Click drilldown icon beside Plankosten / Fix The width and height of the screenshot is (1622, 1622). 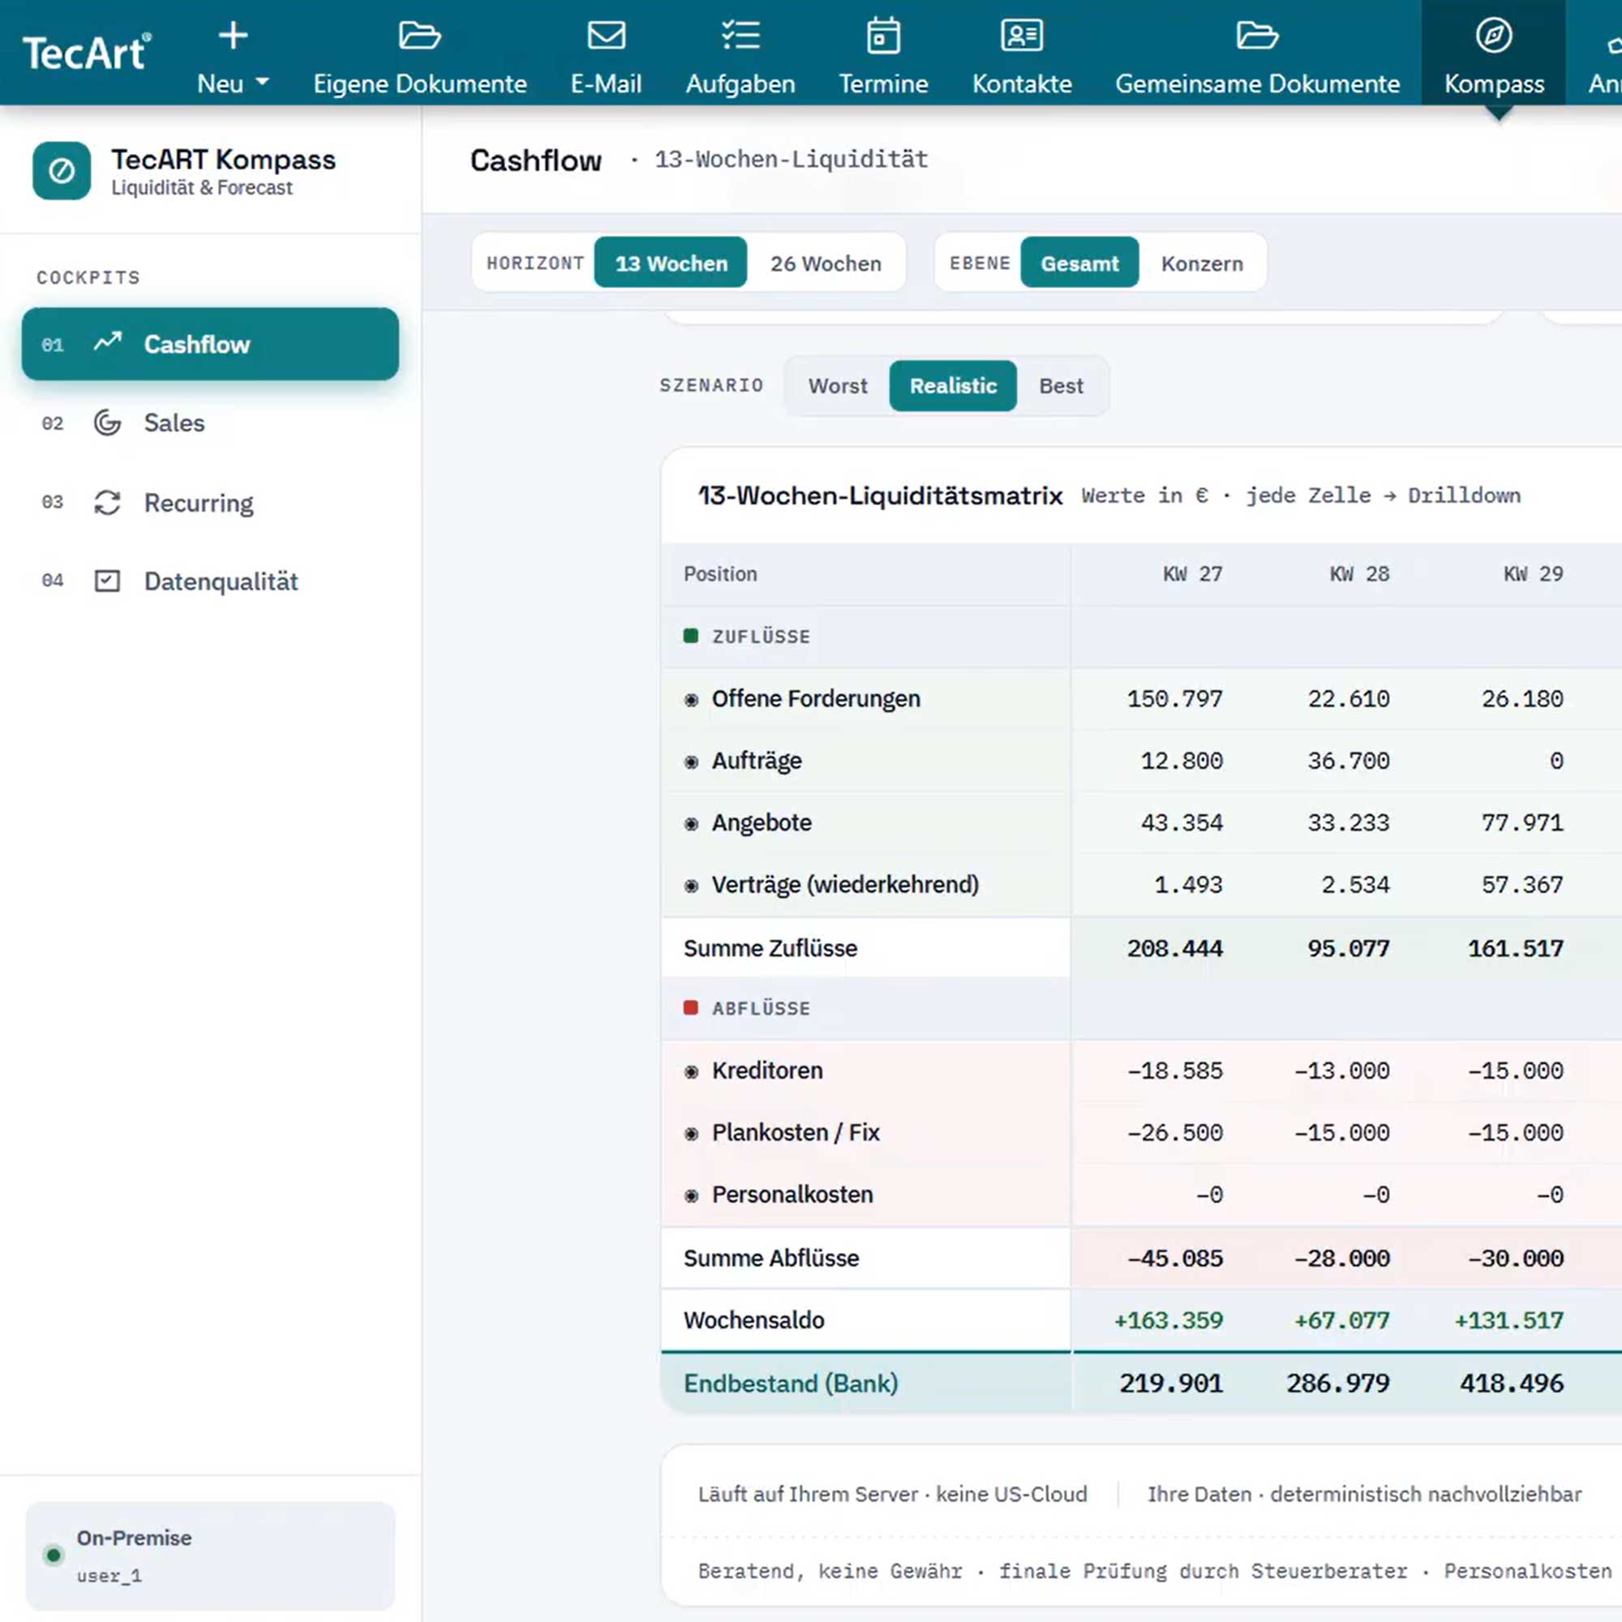click(x=691, y=1134)
